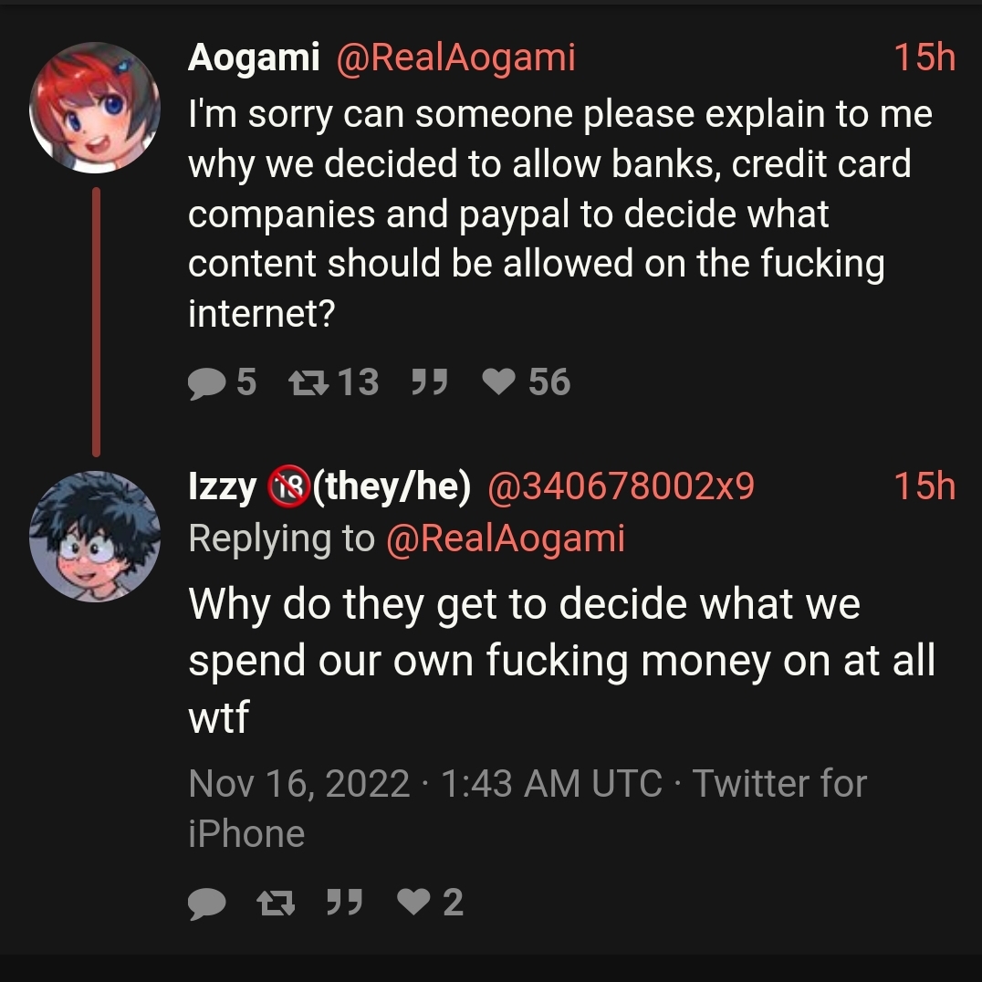Open Aogami's profile picture
Viewport: 982px width, 982px height.
click(95, 107)
